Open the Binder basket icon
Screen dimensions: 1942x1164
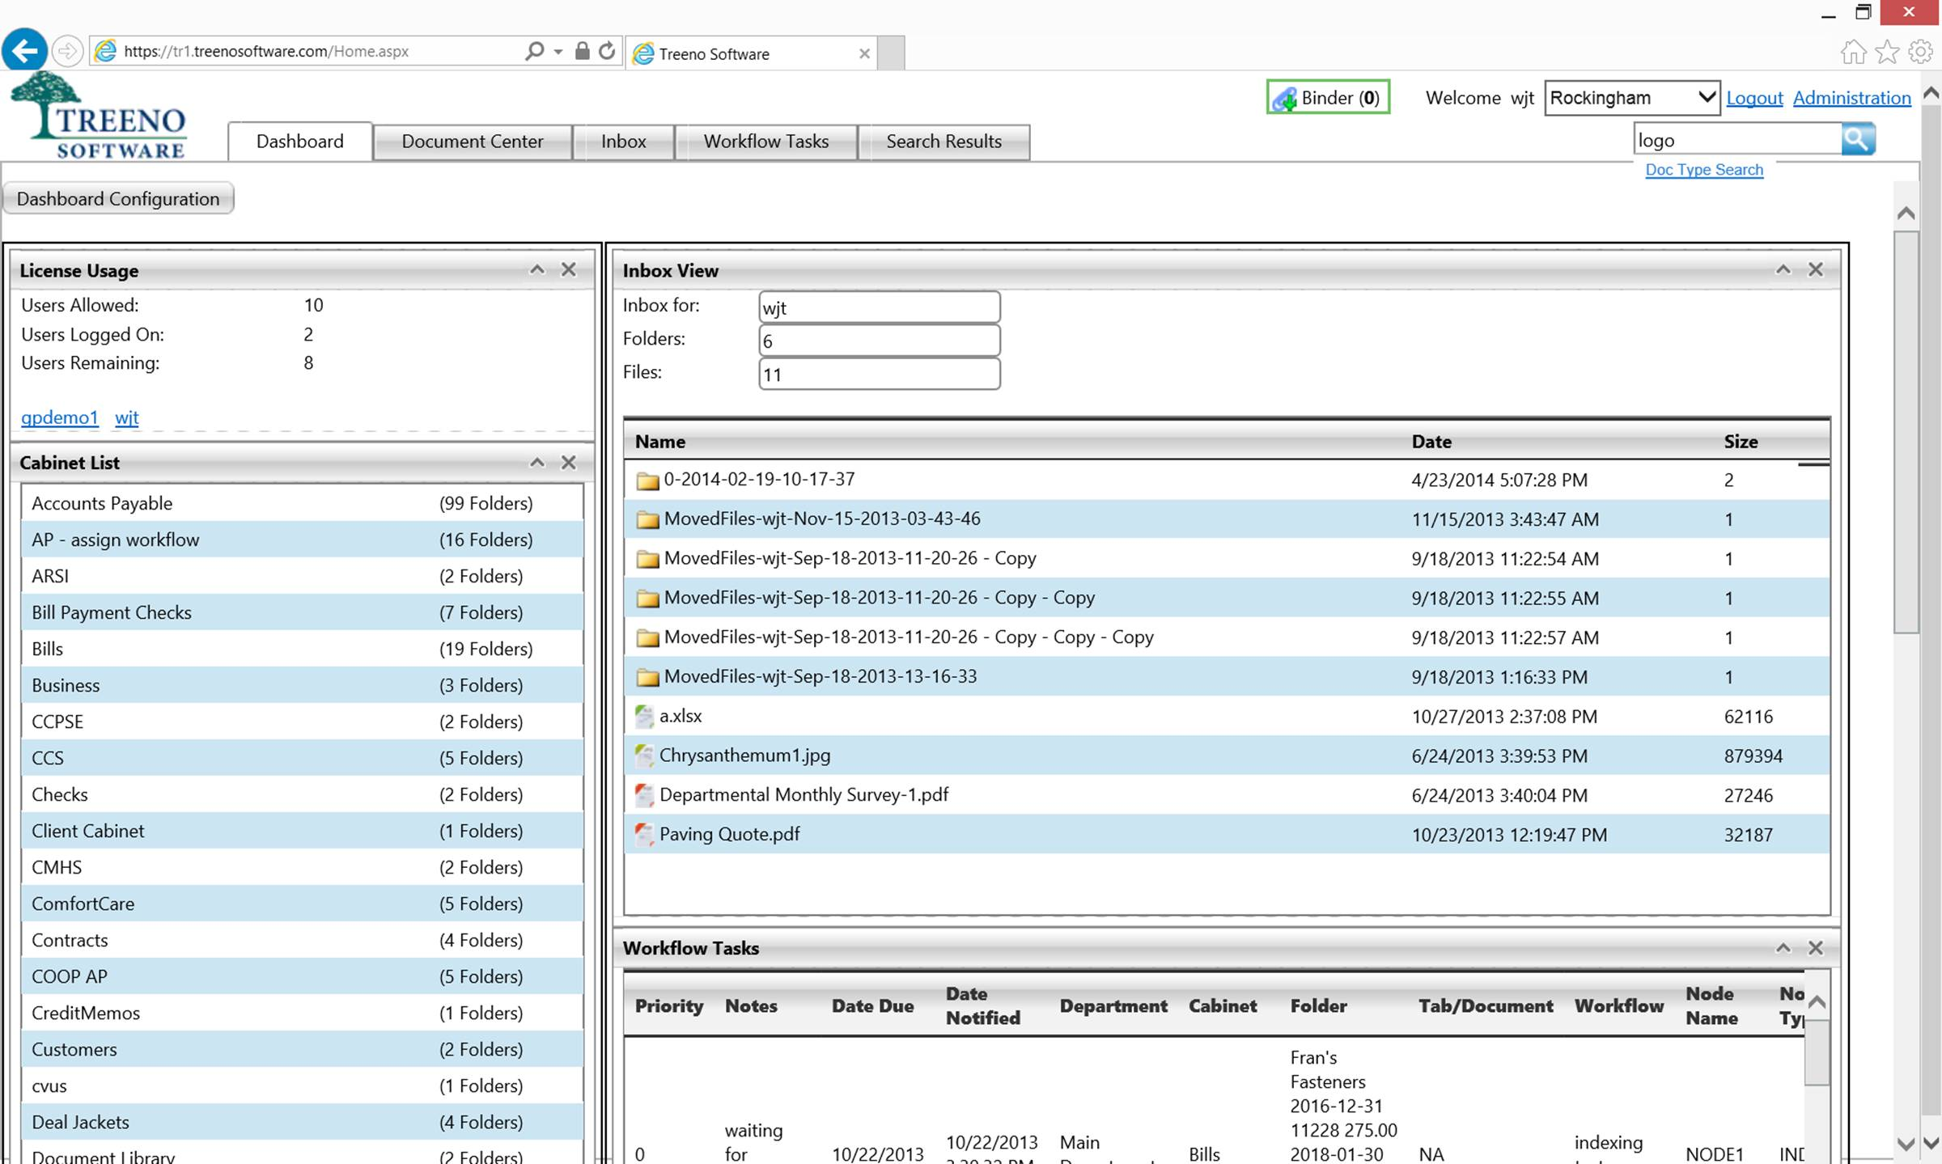[1283, 99]
